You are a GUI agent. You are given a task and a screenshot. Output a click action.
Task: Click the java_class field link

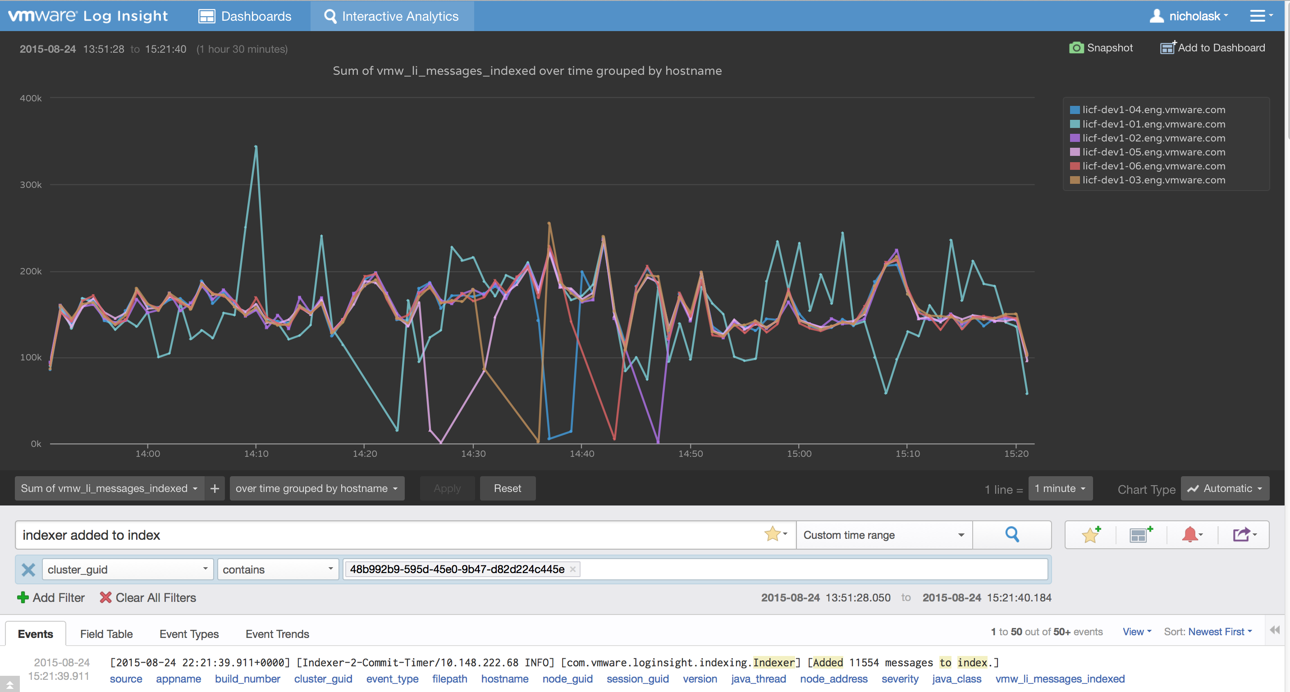pyautogui.click(x=956, y=678)
